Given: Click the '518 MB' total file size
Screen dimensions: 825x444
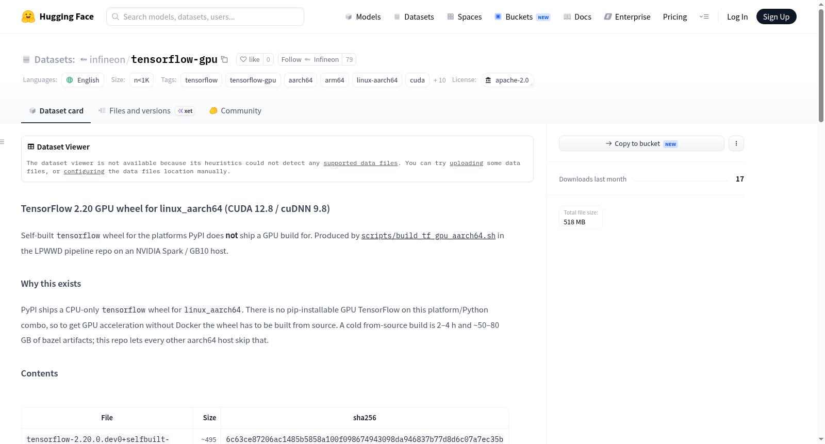Looking at the screenshot, I should 574,222.
